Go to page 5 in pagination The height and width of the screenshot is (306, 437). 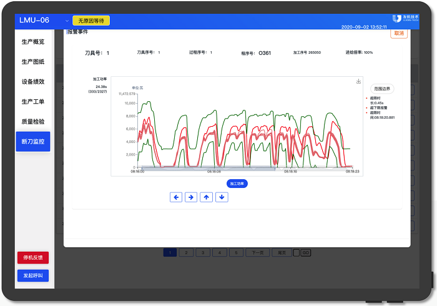click(x=236, y=253)
